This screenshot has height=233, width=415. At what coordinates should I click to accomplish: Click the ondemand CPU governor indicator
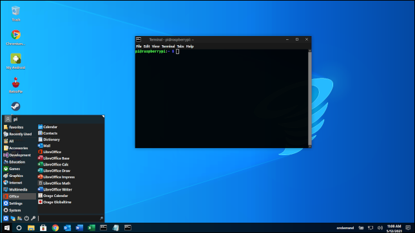point(345,228)
